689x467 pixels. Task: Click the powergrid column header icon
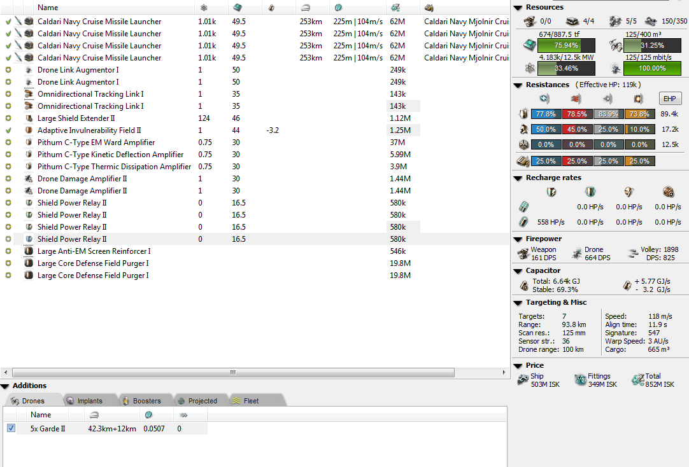tap(204, 8)
